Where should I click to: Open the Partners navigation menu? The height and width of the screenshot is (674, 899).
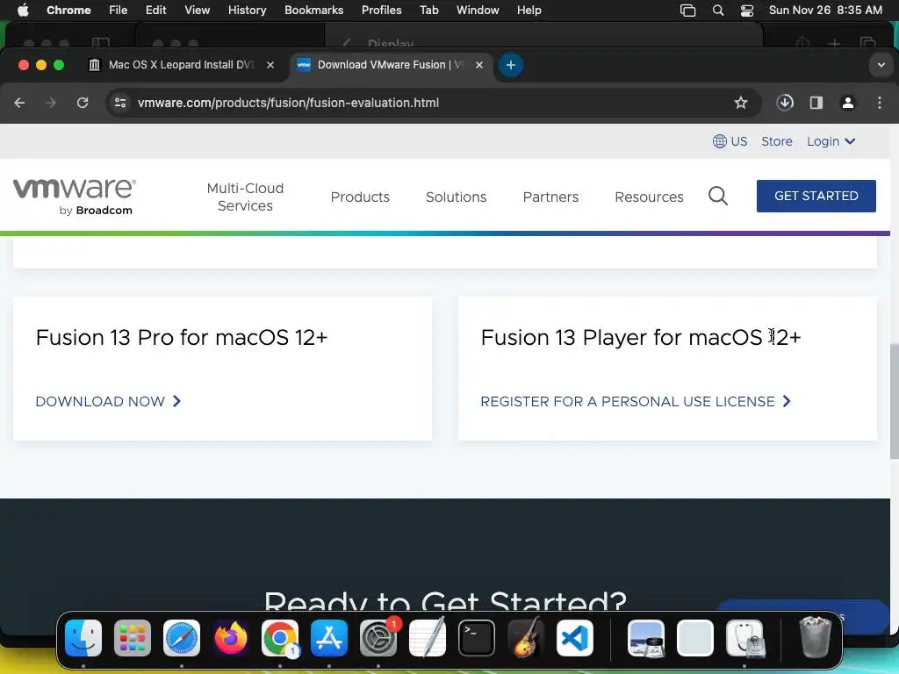click(550, 197)
